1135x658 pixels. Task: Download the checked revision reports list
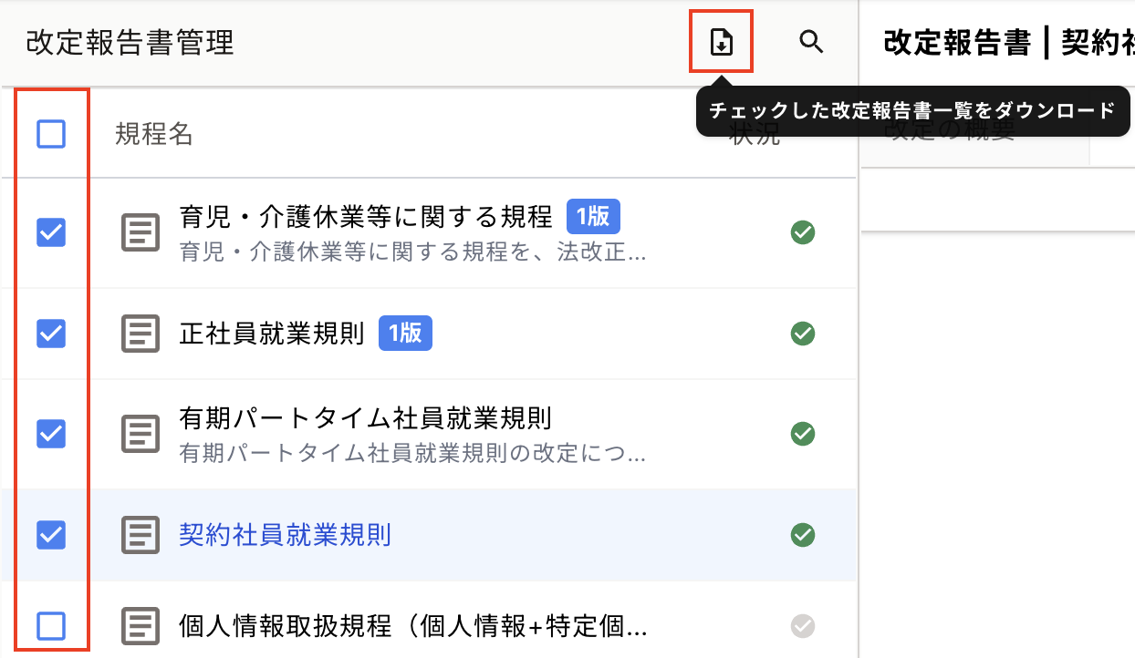721,42
